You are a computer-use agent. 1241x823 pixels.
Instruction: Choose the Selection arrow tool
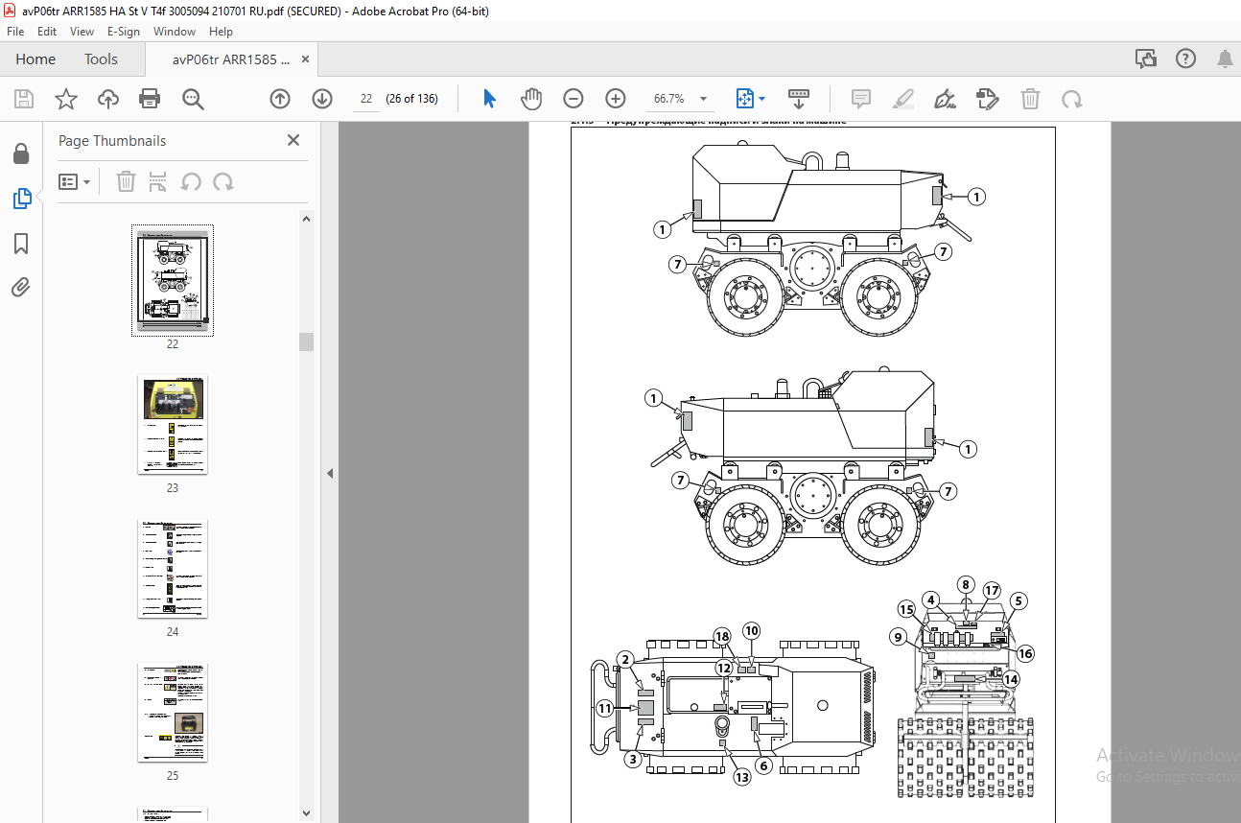490,99
